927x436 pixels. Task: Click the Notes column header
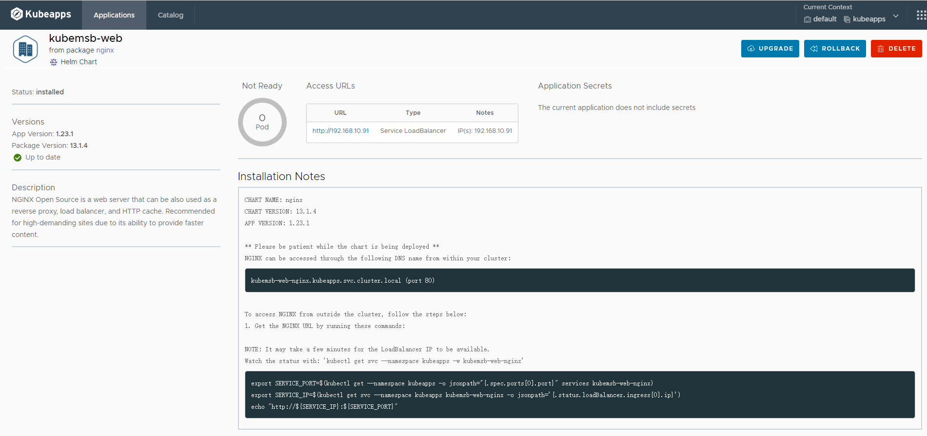tap(485, 113)
